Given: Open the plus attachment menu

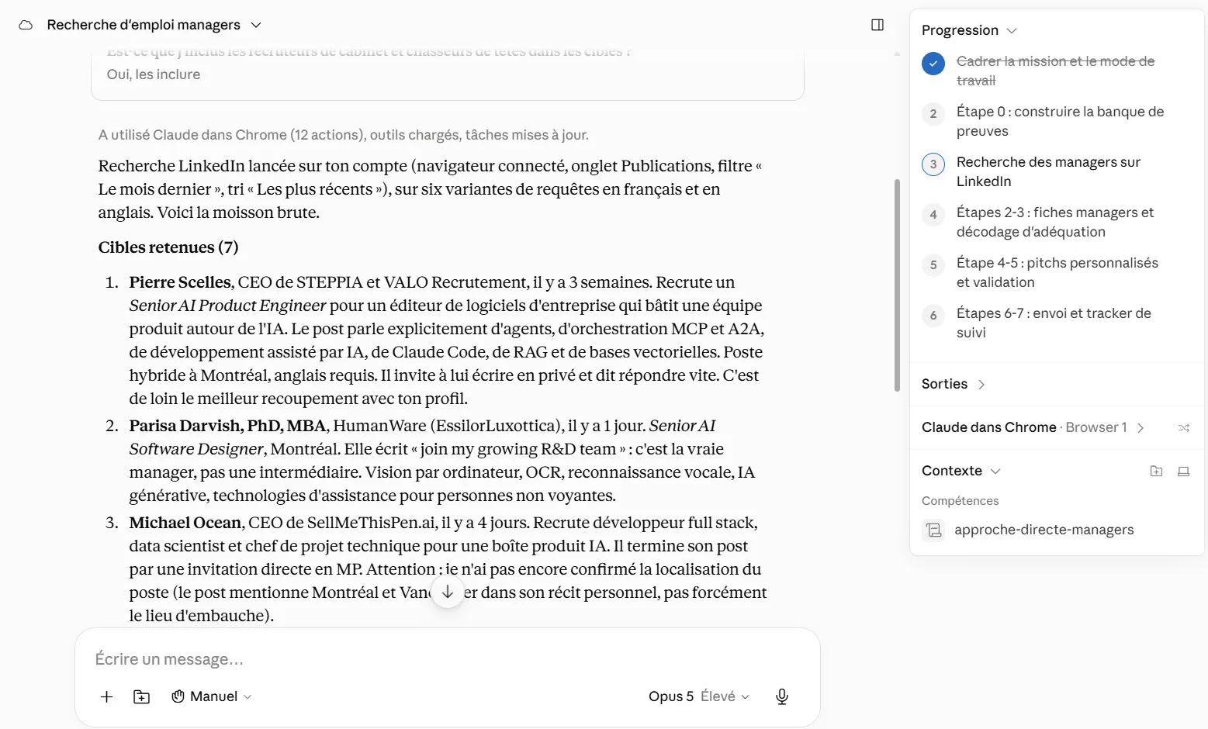Looking at the screenshot, I should (x=107, y=696).
